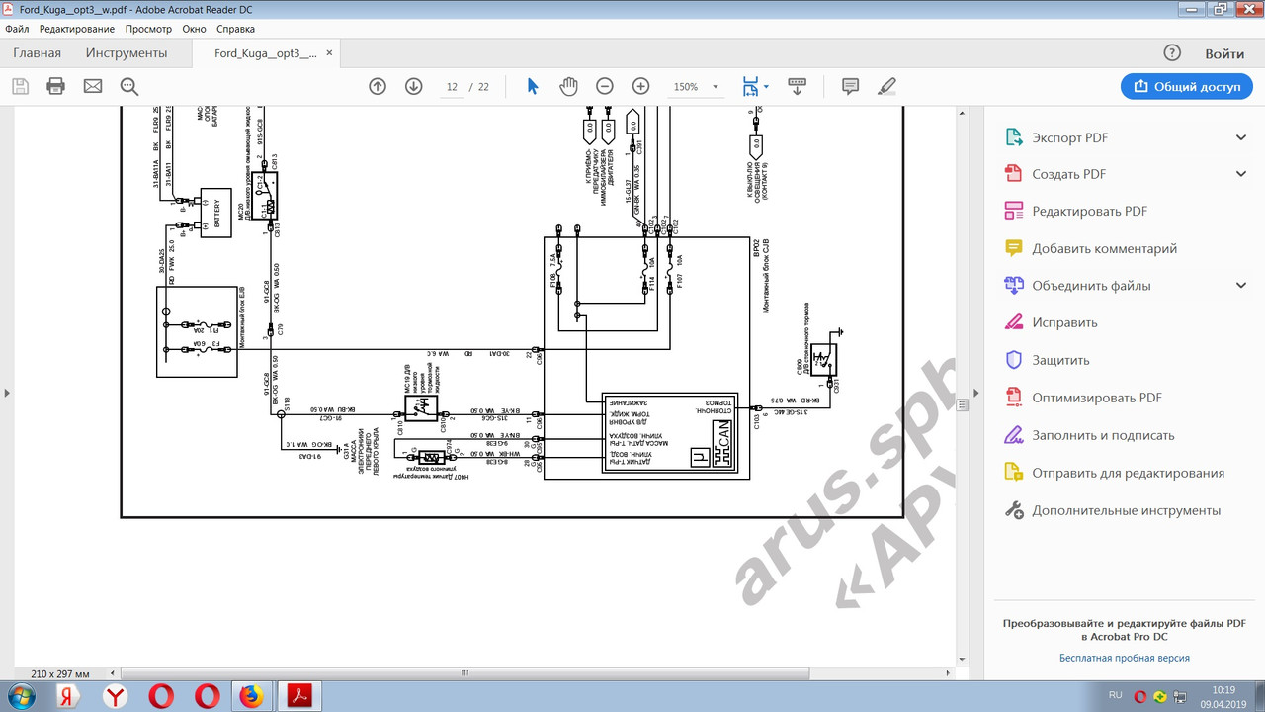Open the Редактирование menu
The width and height of the screenshot is (1265, 712).
(x=77, y=29)
